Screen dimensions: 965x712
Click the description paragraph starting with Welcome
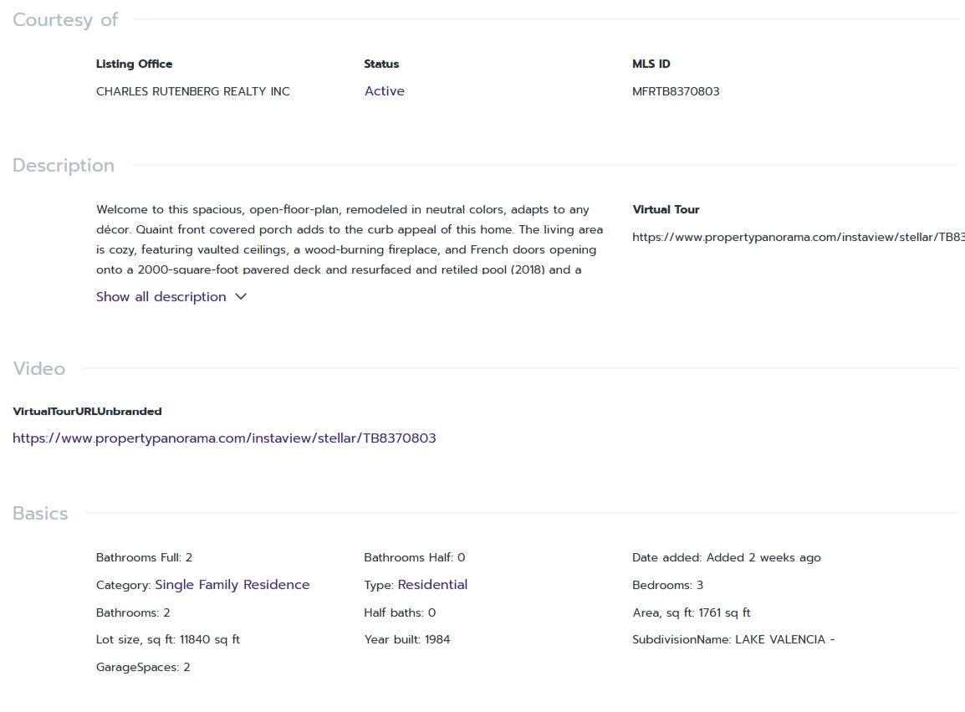[350, 239]
